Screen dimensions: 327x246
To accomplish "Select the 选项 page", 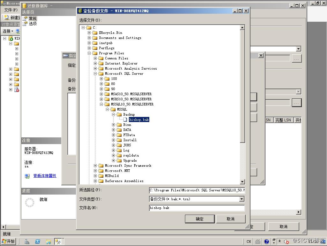I will pos(33,24).
